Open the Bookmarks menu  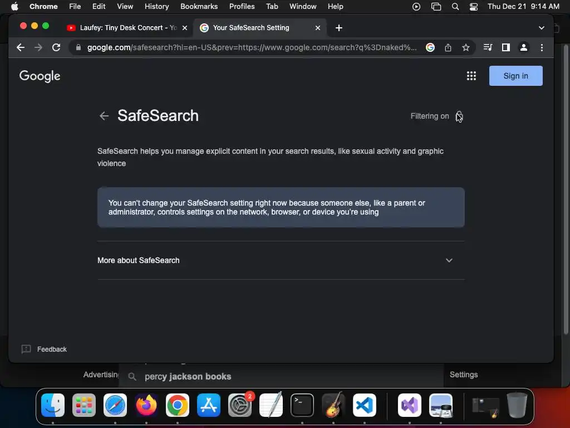tap(199, 7)
